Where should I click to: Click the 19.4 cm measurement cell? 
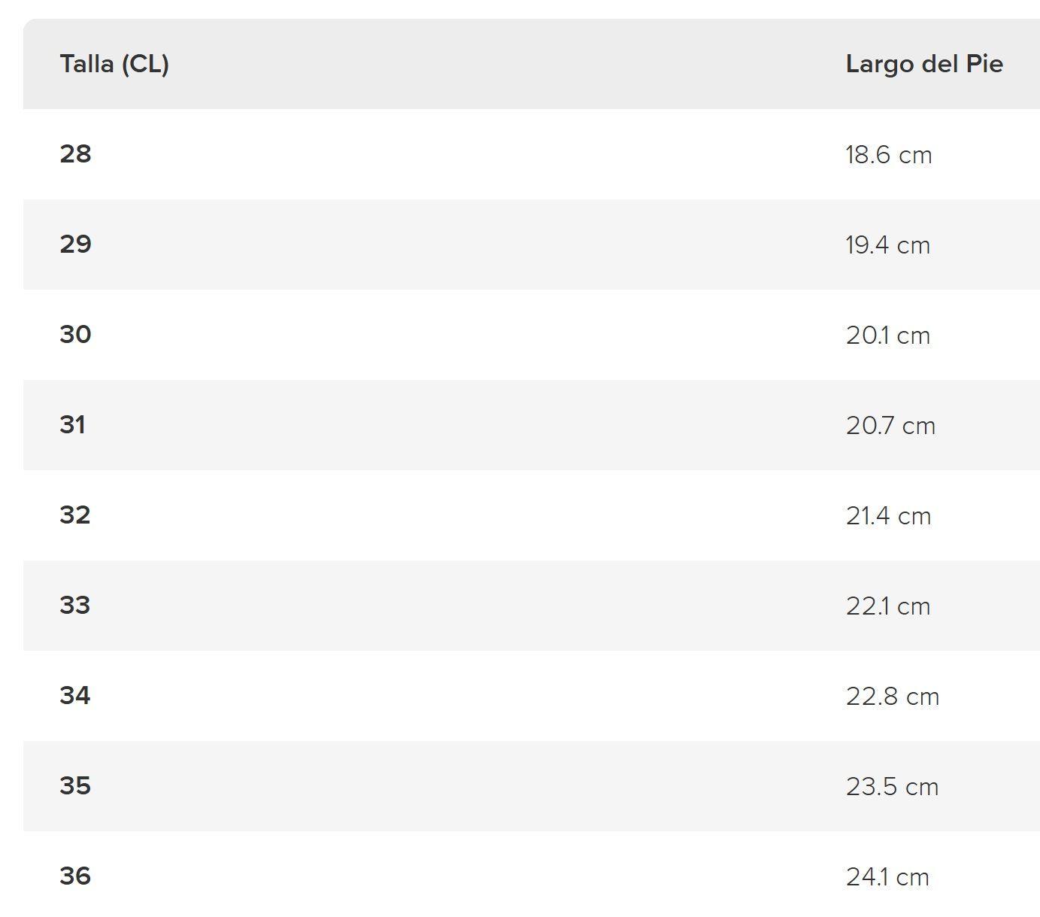tap(887, 245)
